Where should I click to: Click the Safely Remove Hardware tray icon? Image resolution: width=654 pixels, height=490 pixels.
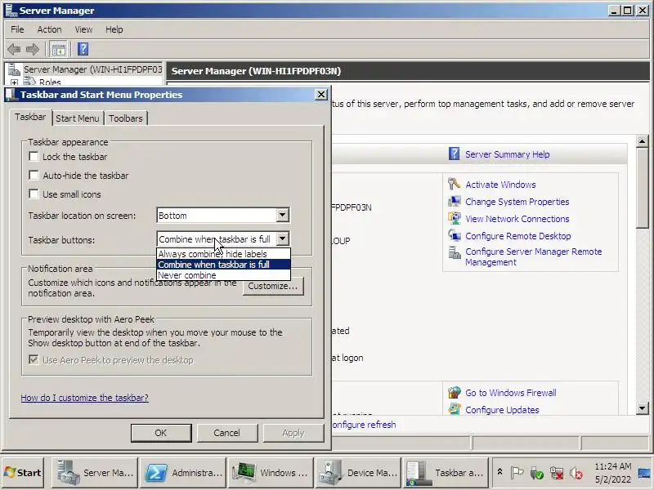pyautogui.click(x=536, y=473)
